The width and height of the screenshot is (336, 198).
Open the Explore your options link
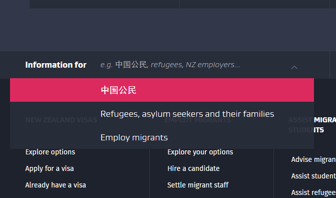[x=200, y=152]
